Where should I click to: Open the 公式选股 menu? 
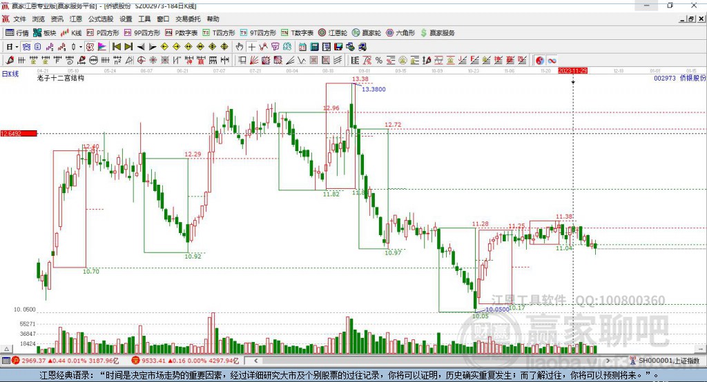pyautogui.click(x=101, y=19)
